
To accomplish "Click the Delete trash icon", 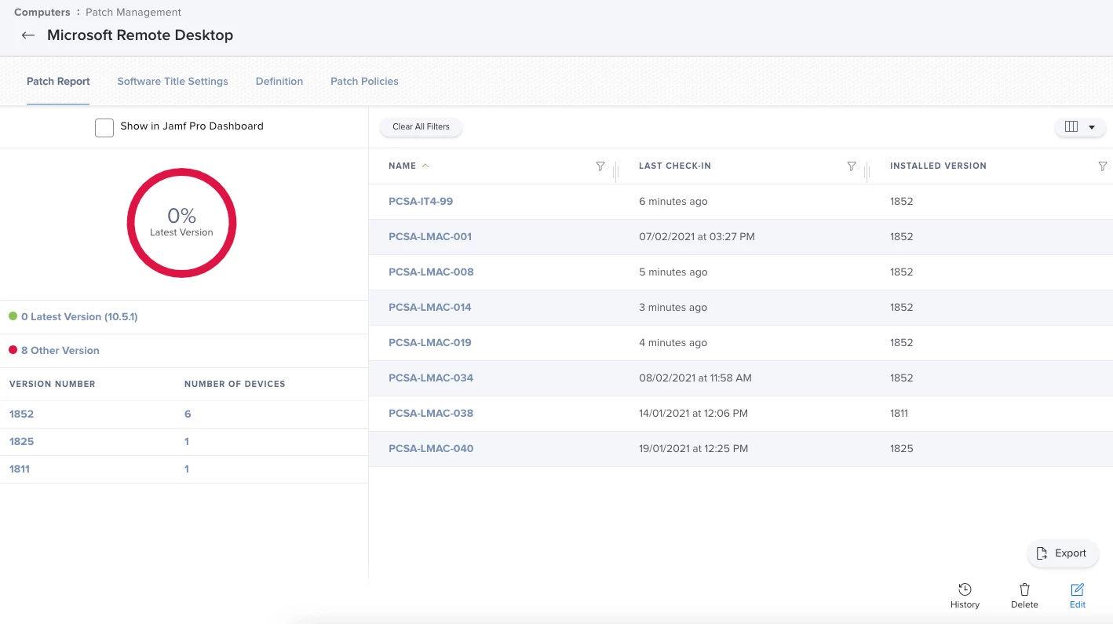I will 1024,589.
